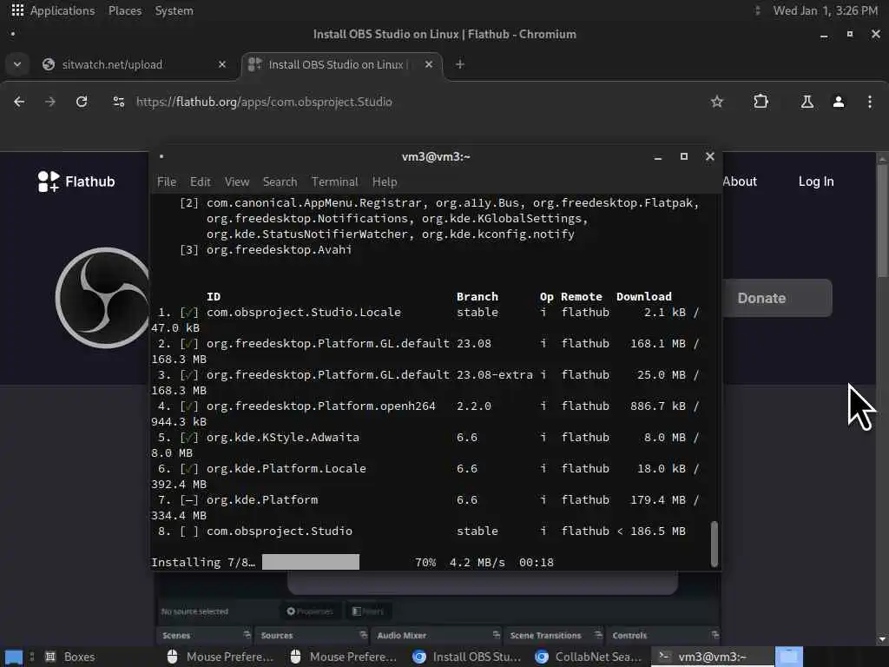Click the OBS Studio app logo
The width and height of the screenshot is (889, 667).
click(102, 298)
